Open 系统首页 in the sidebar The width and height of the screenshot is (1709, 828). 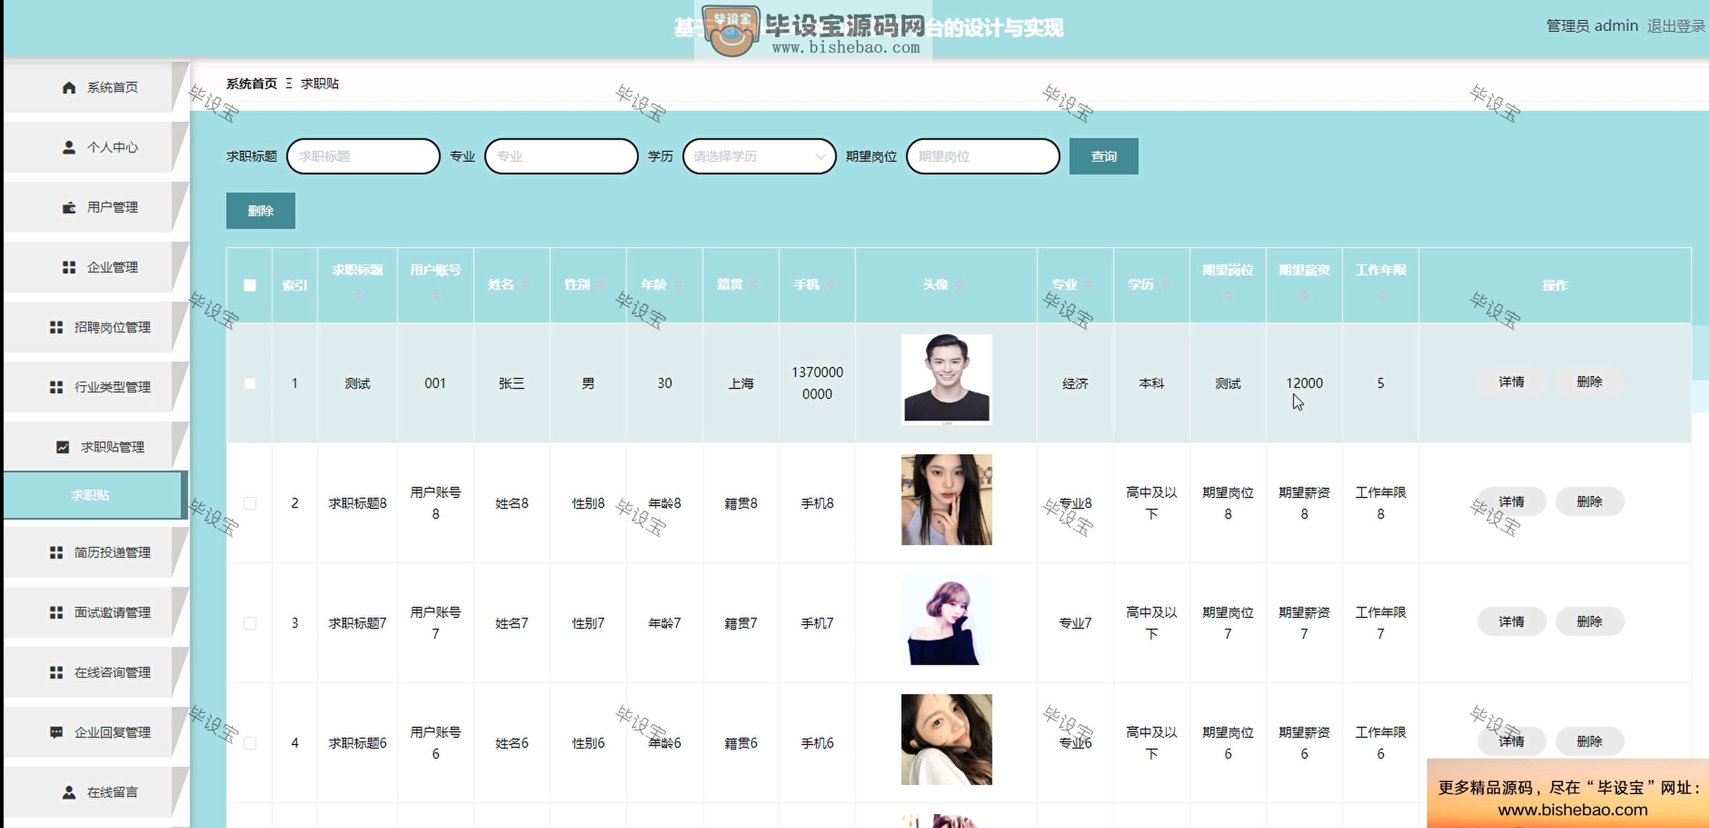(x=96, y=88)
